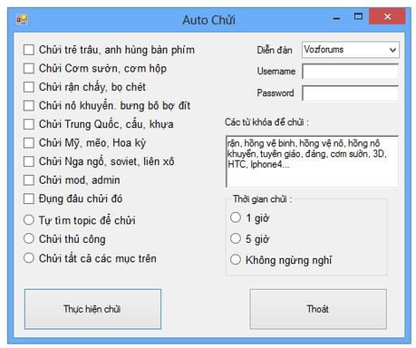Focus the Username input field

pos(351,72)
